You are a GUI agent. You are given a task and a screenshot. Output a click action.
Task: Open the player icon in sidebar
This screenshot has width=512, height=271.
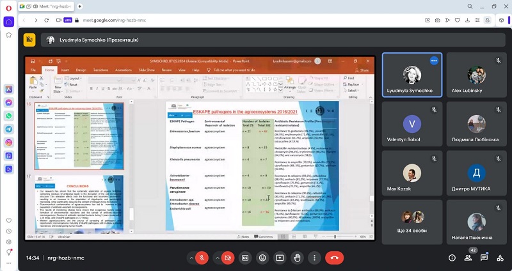click(x=9, y=169)
